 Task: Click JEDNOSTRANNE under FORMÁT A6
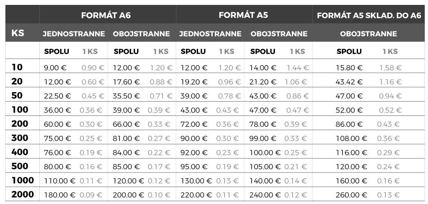[74, 34]
